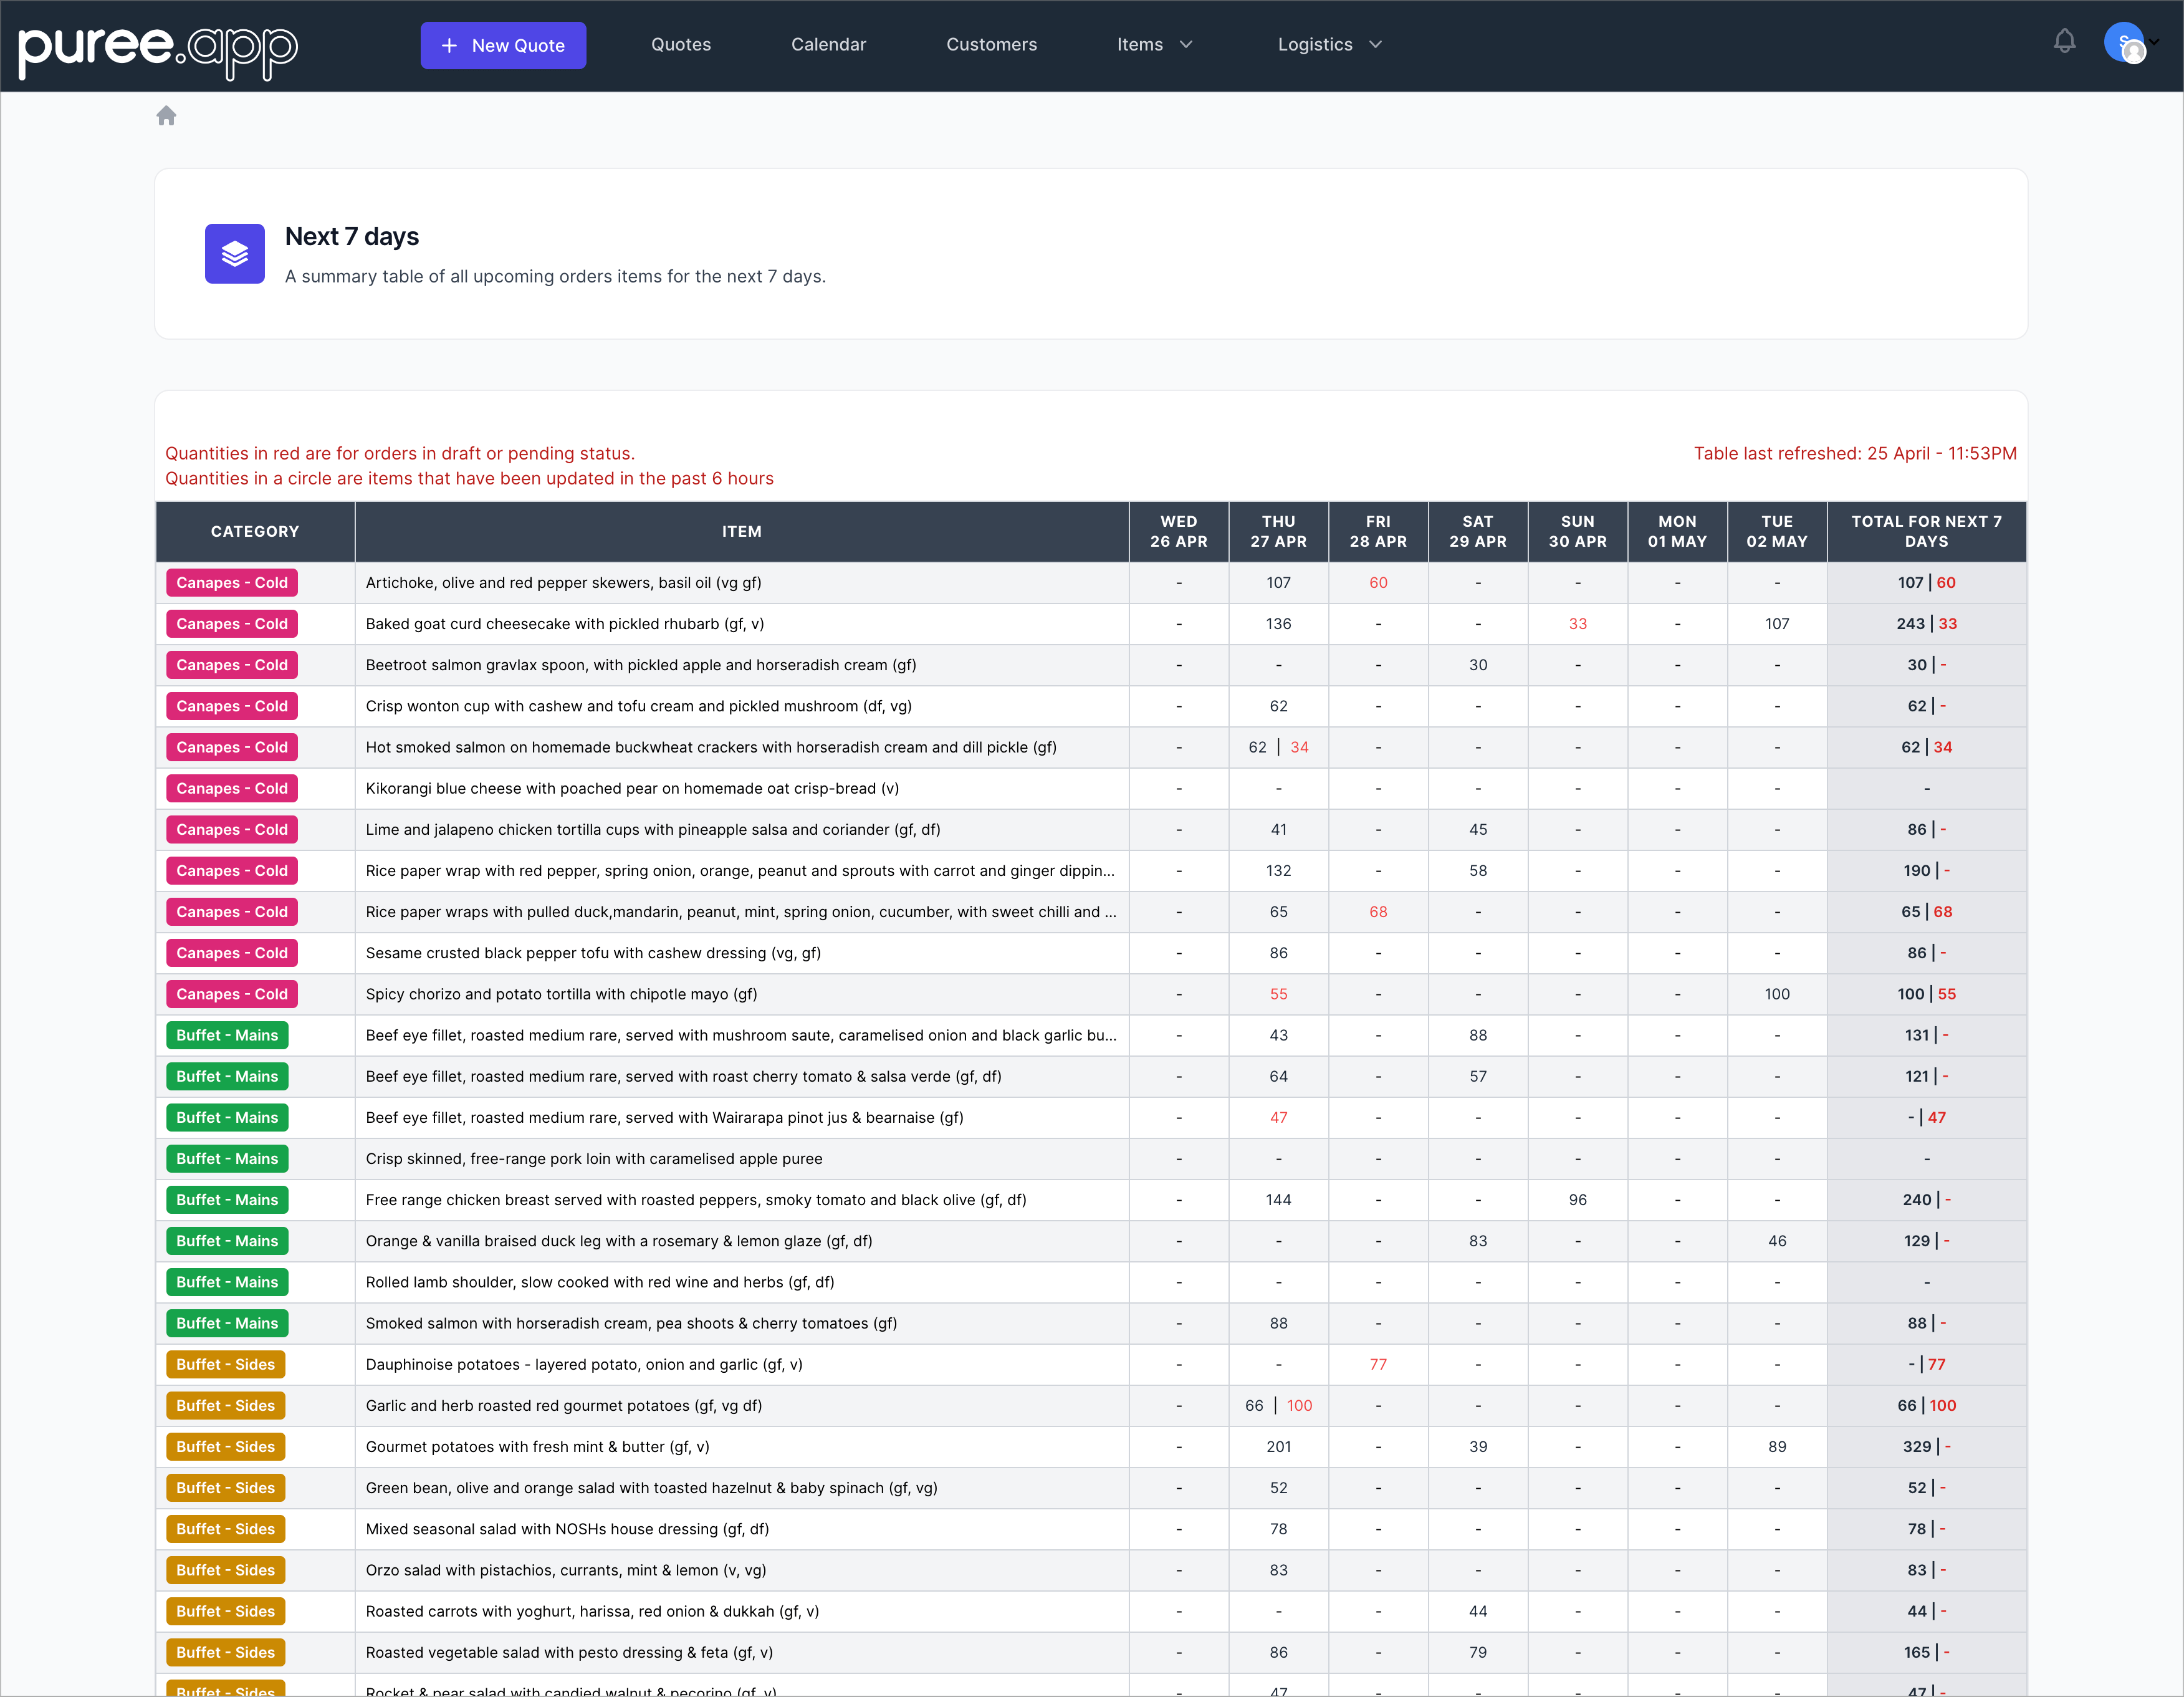Click Orzo salad with pistachios item
This screenshot has height=1697, width=2184.
click(566, 1570)
